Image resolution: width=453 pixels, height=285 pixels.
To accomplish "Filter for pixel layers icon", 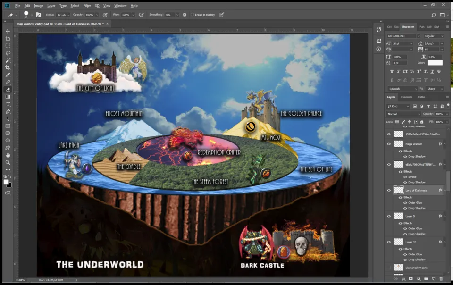I will click(415, 106).
